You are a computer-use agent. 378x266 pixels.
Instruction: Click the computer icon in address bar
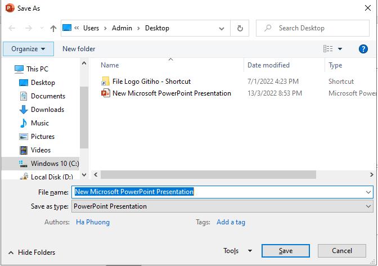pos(67,28)
